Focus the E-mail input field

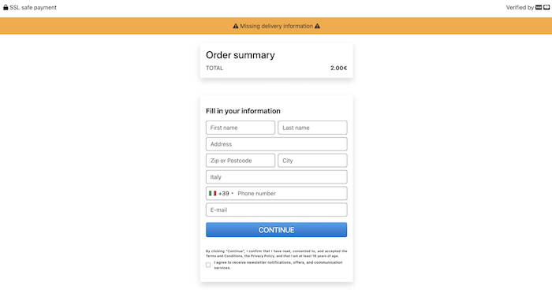[276, 210]
